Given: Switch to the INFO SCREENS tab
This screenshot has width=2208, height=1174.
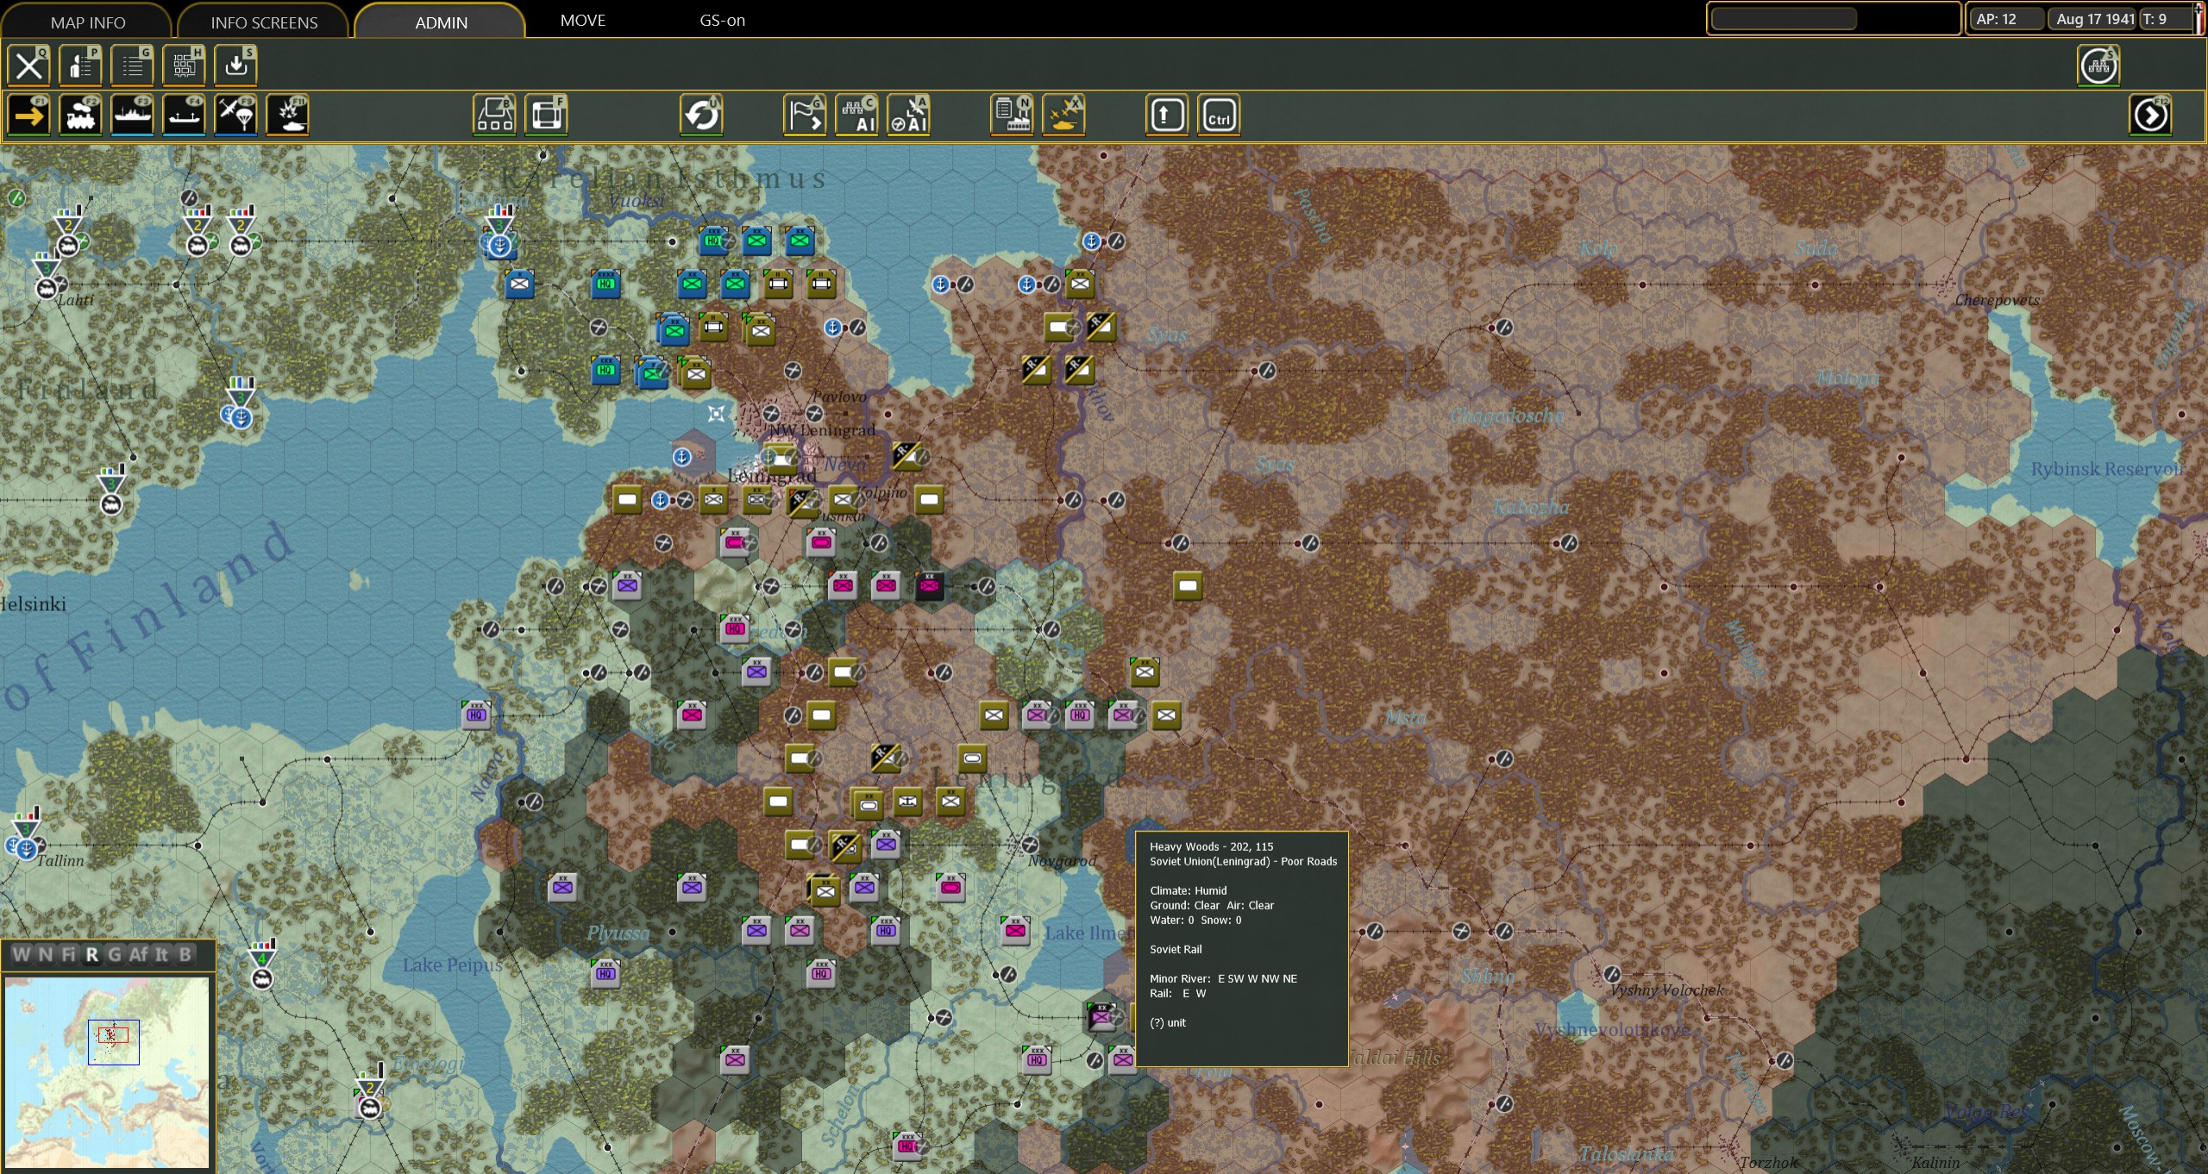Looking at the screenshot, I should (x=264, y=22).
